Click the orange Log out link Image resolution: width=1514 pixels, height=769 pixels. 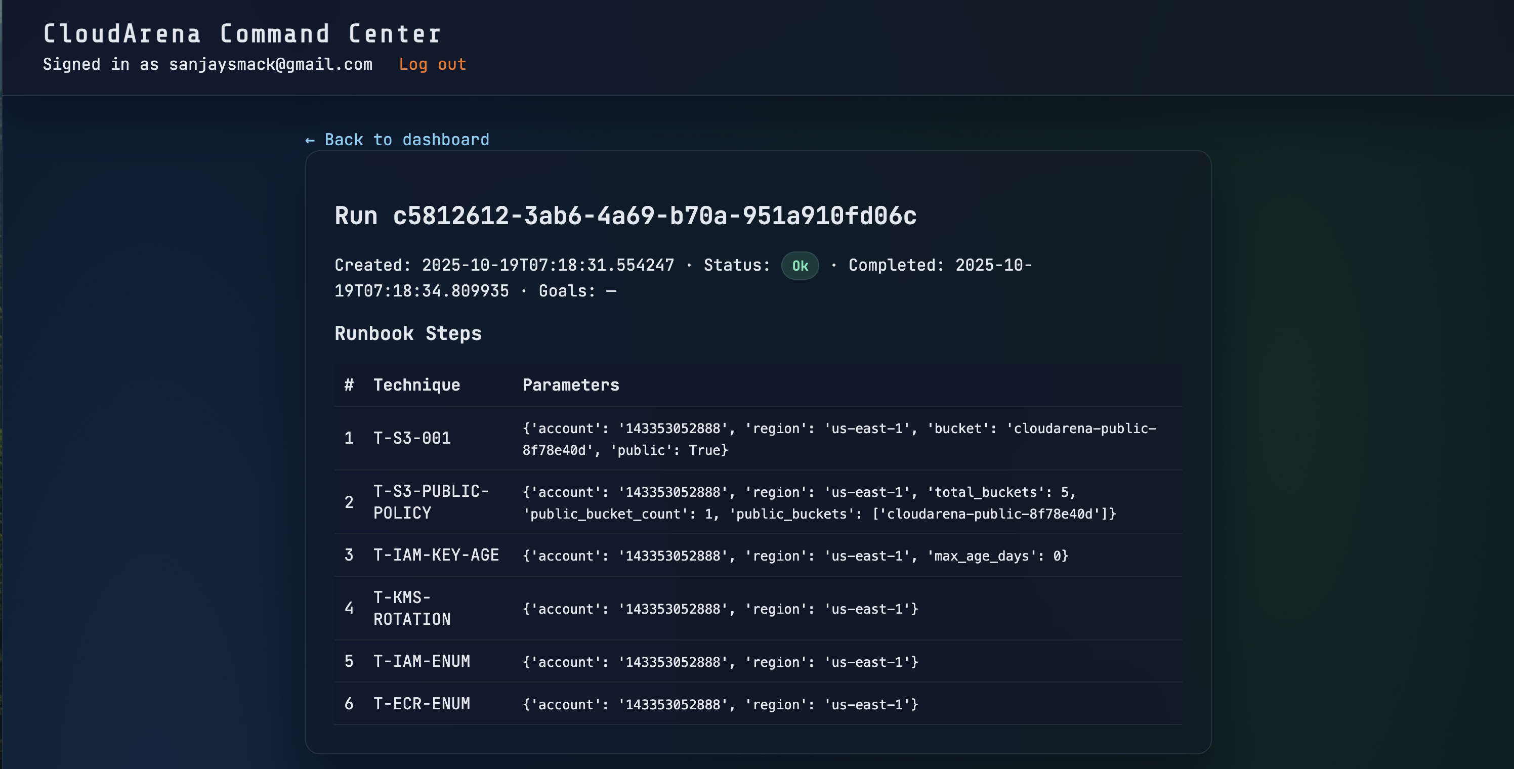click(432, 64)
